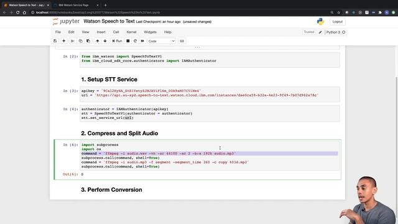Click heading 2. Compress and Split Audio
This screenshot has width=398, height=224.
pyautogui.click(x=119, y=133)
